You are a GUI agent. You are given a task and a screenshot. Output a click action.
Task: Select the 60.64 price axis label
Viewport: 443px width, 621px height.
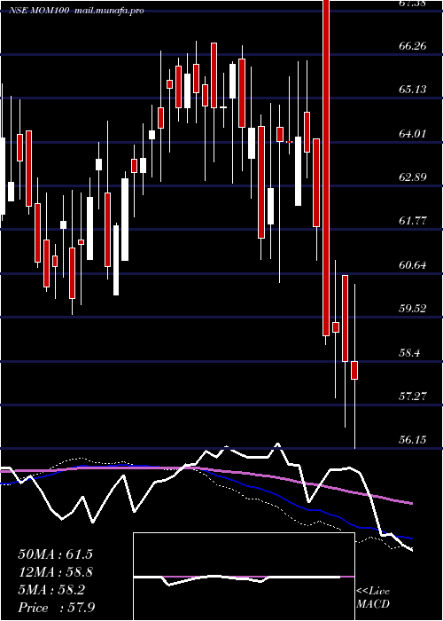pos(413,265)
